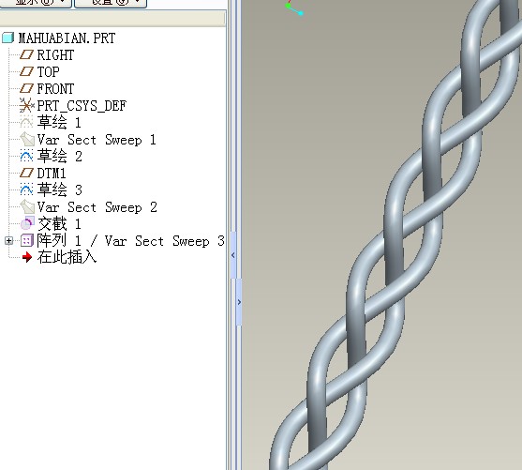Viewport: 522px width, 470px height.
Task: Expand the 阵列 1 / Var Sect Sweep 3 pattern
Action: coord(9,241)
